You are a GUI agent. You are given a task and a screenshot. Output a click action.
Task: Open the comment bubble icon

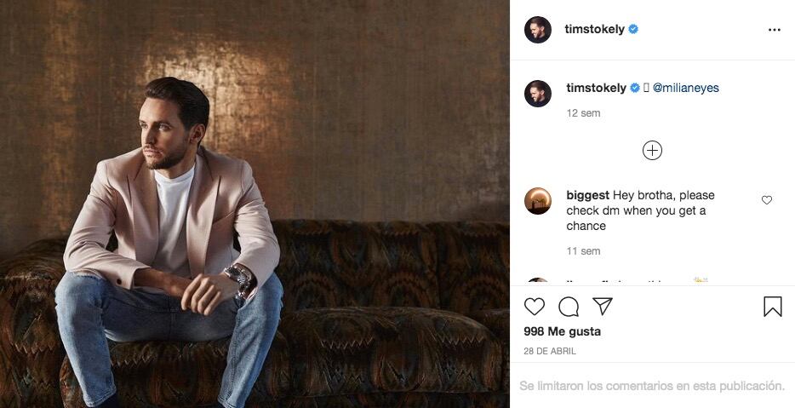click(569, 307)
